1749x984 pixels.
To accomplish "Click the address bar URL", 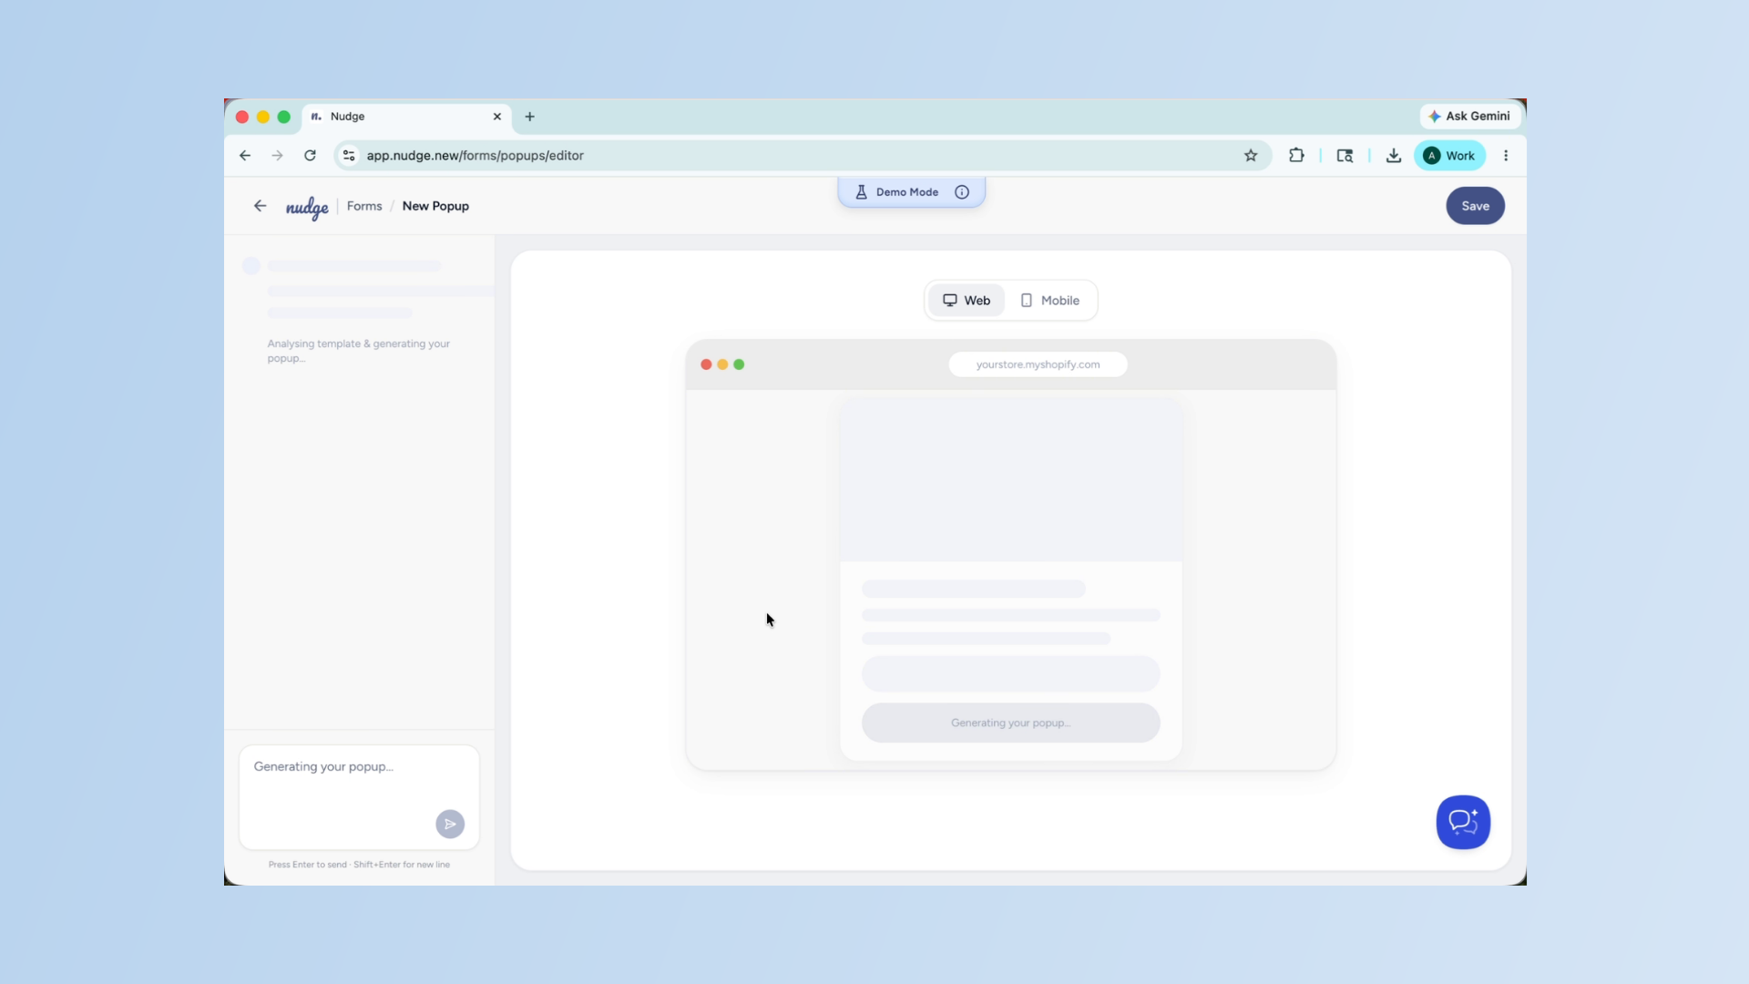I will click(475, 156).
